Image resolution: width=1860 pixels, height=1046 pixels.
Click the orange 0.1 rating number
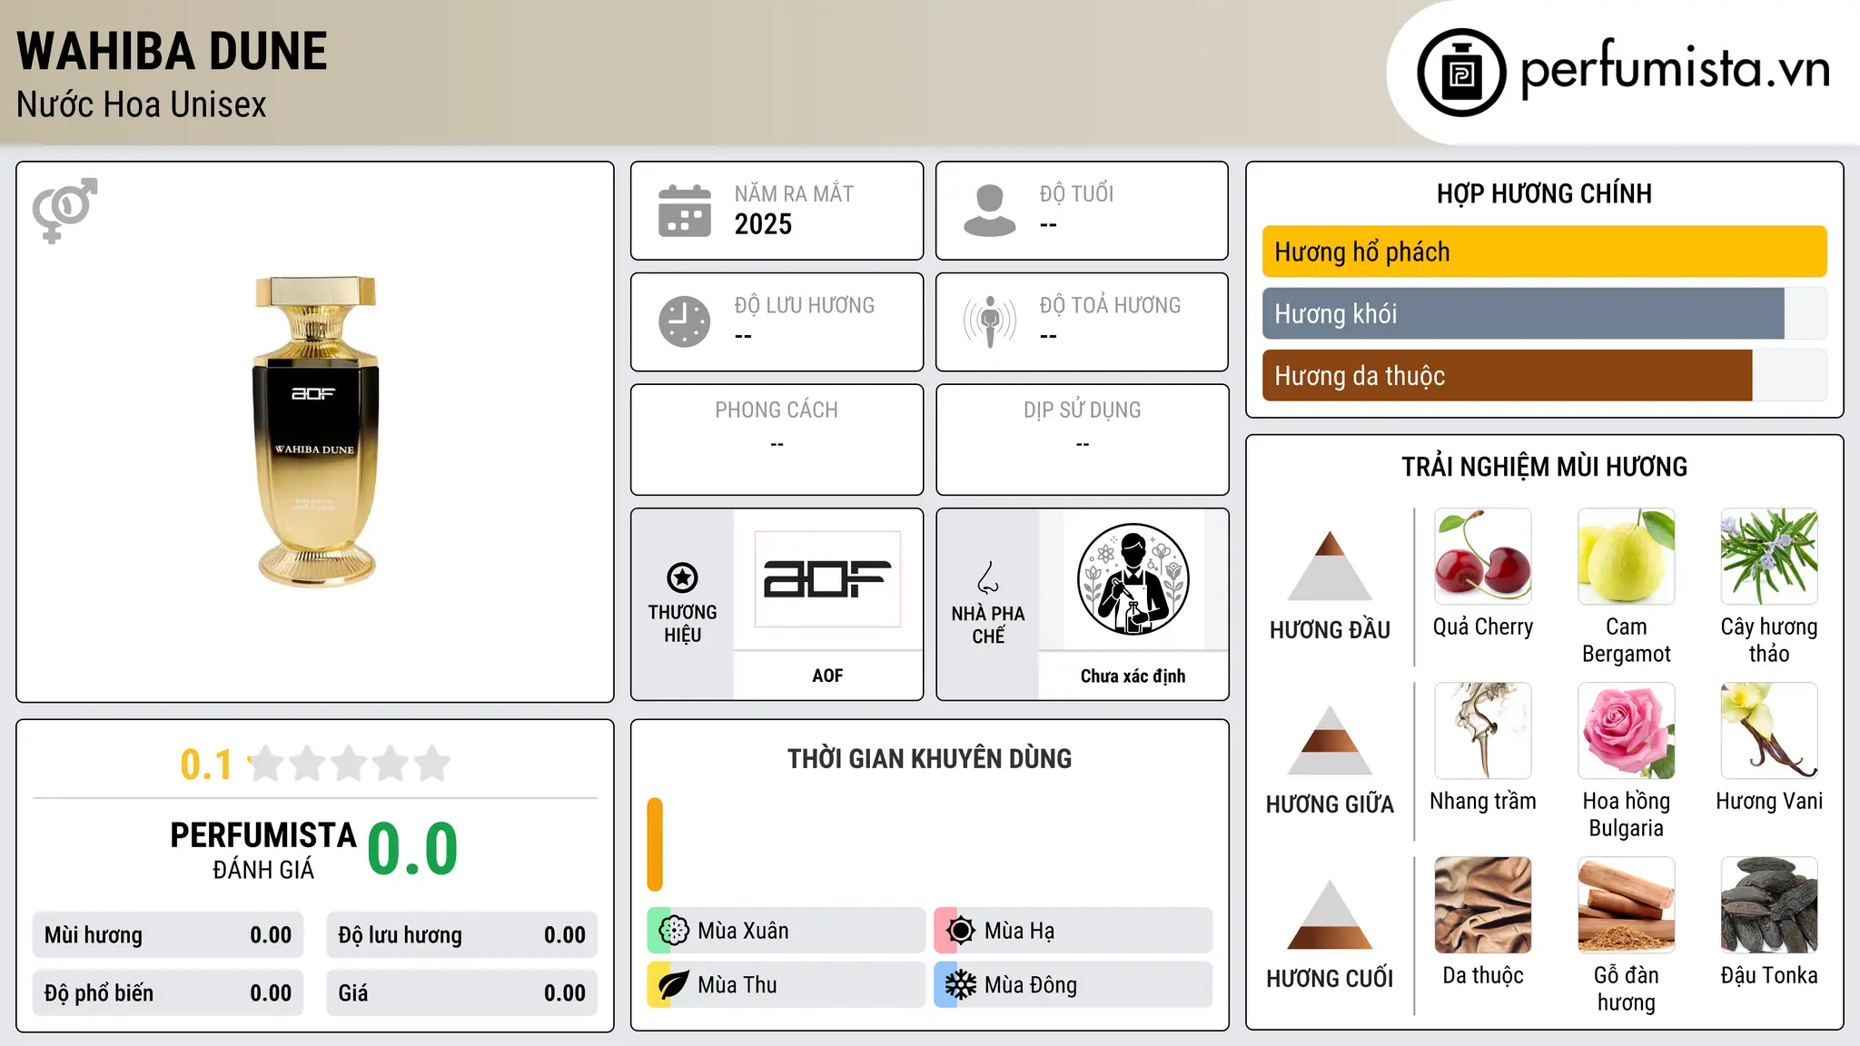[206, 765]
